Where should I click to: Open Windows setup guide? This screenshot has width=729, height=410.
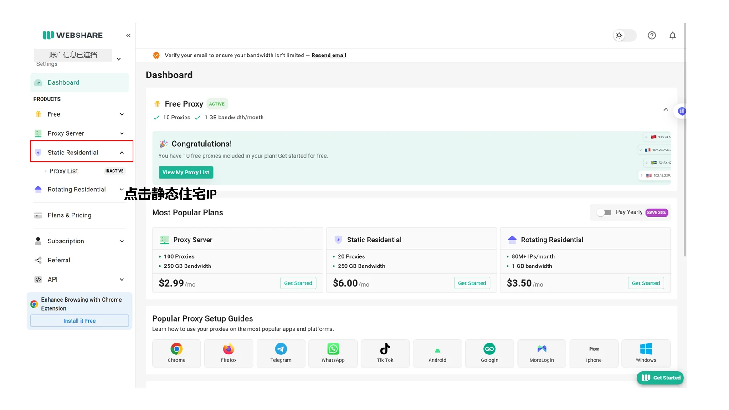tap(646, 354)
